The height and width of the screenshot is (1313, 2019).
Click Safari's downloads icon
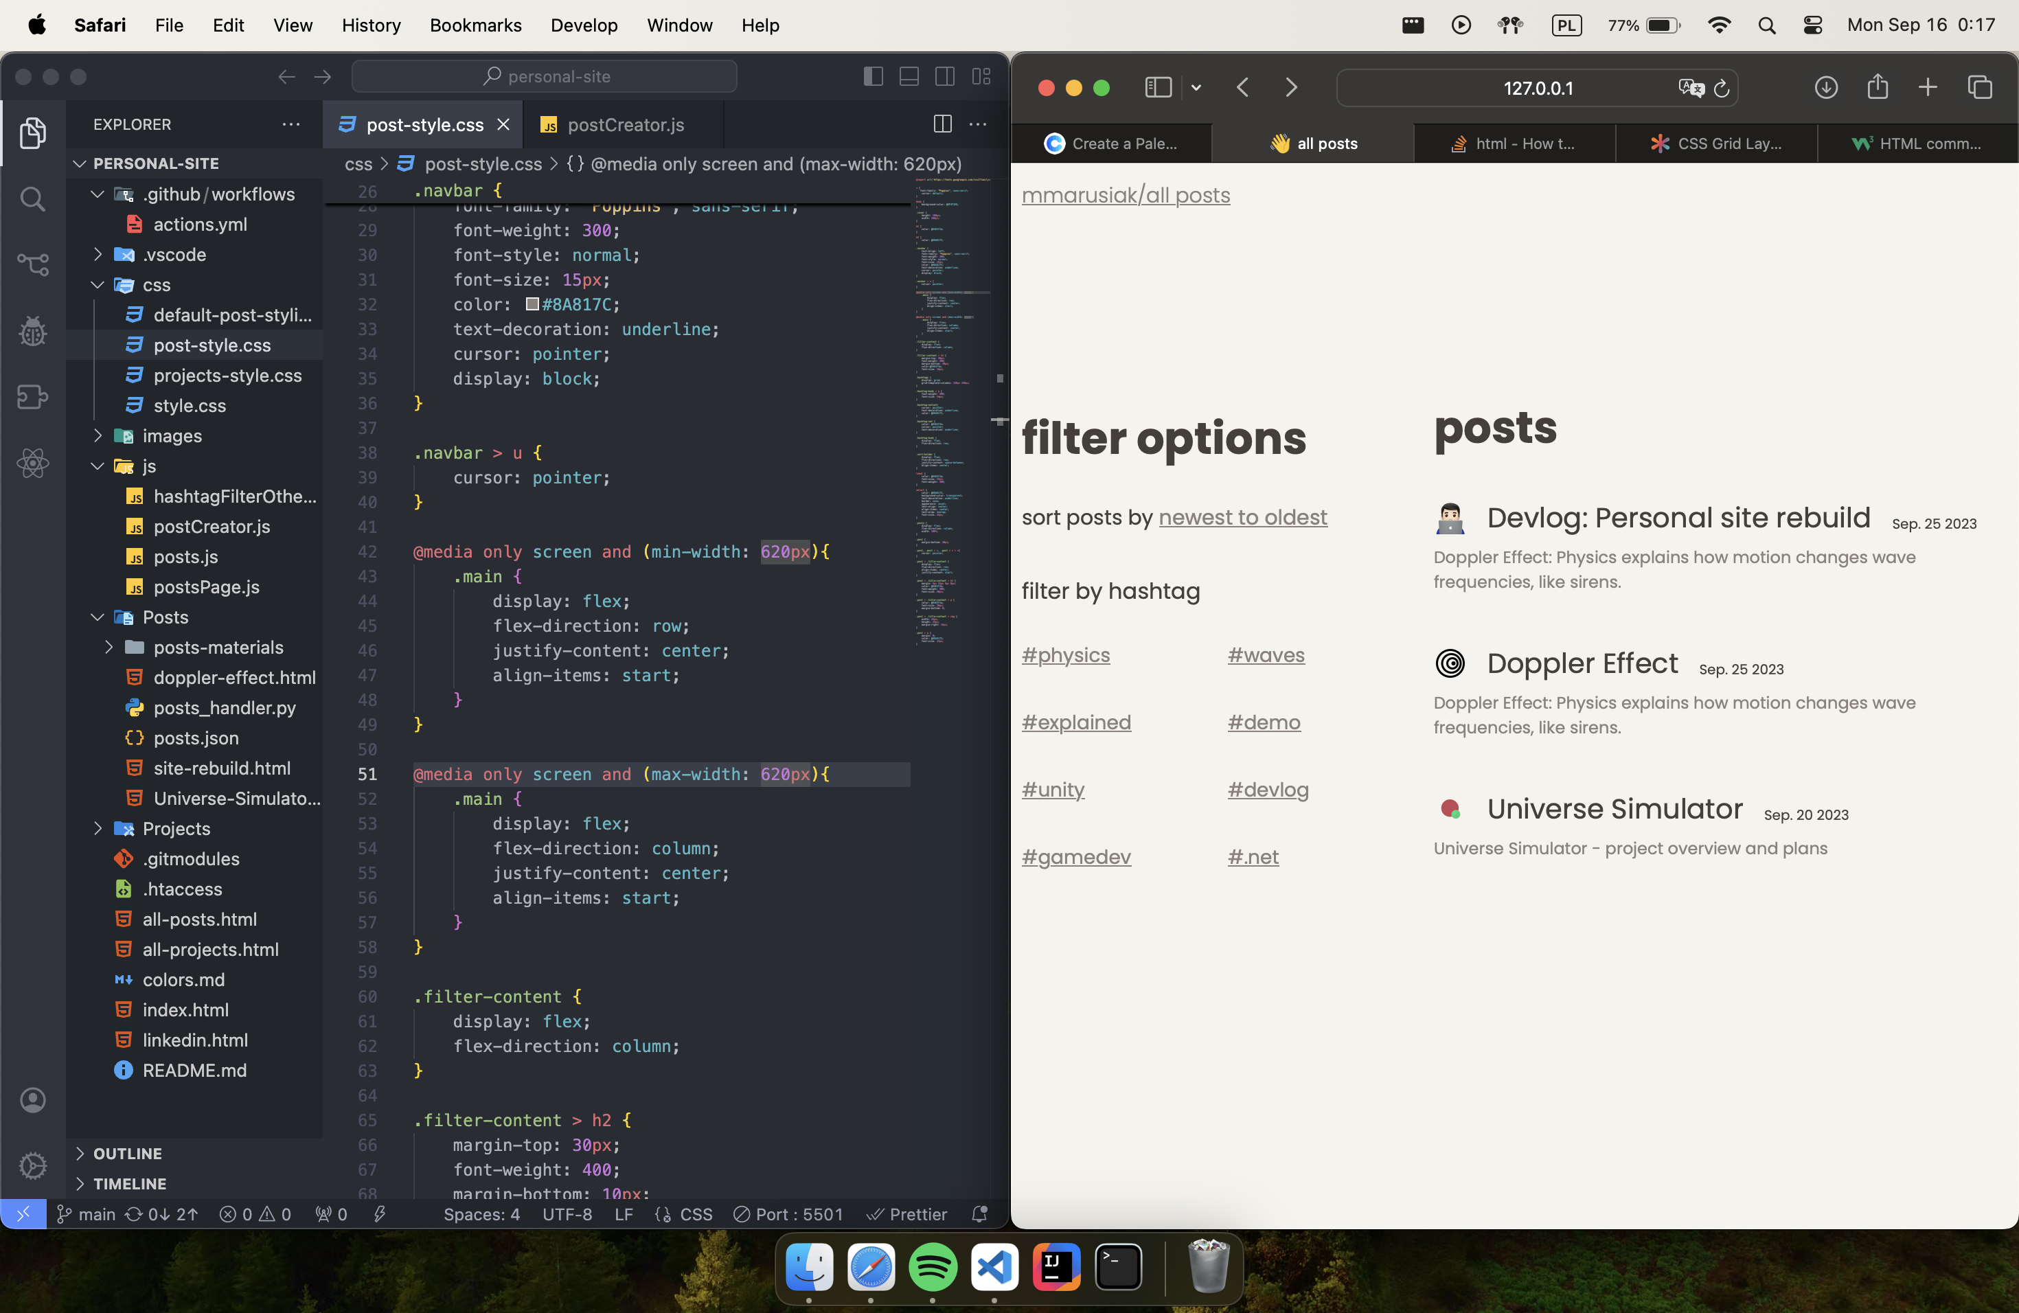[x=1825, y=87]
